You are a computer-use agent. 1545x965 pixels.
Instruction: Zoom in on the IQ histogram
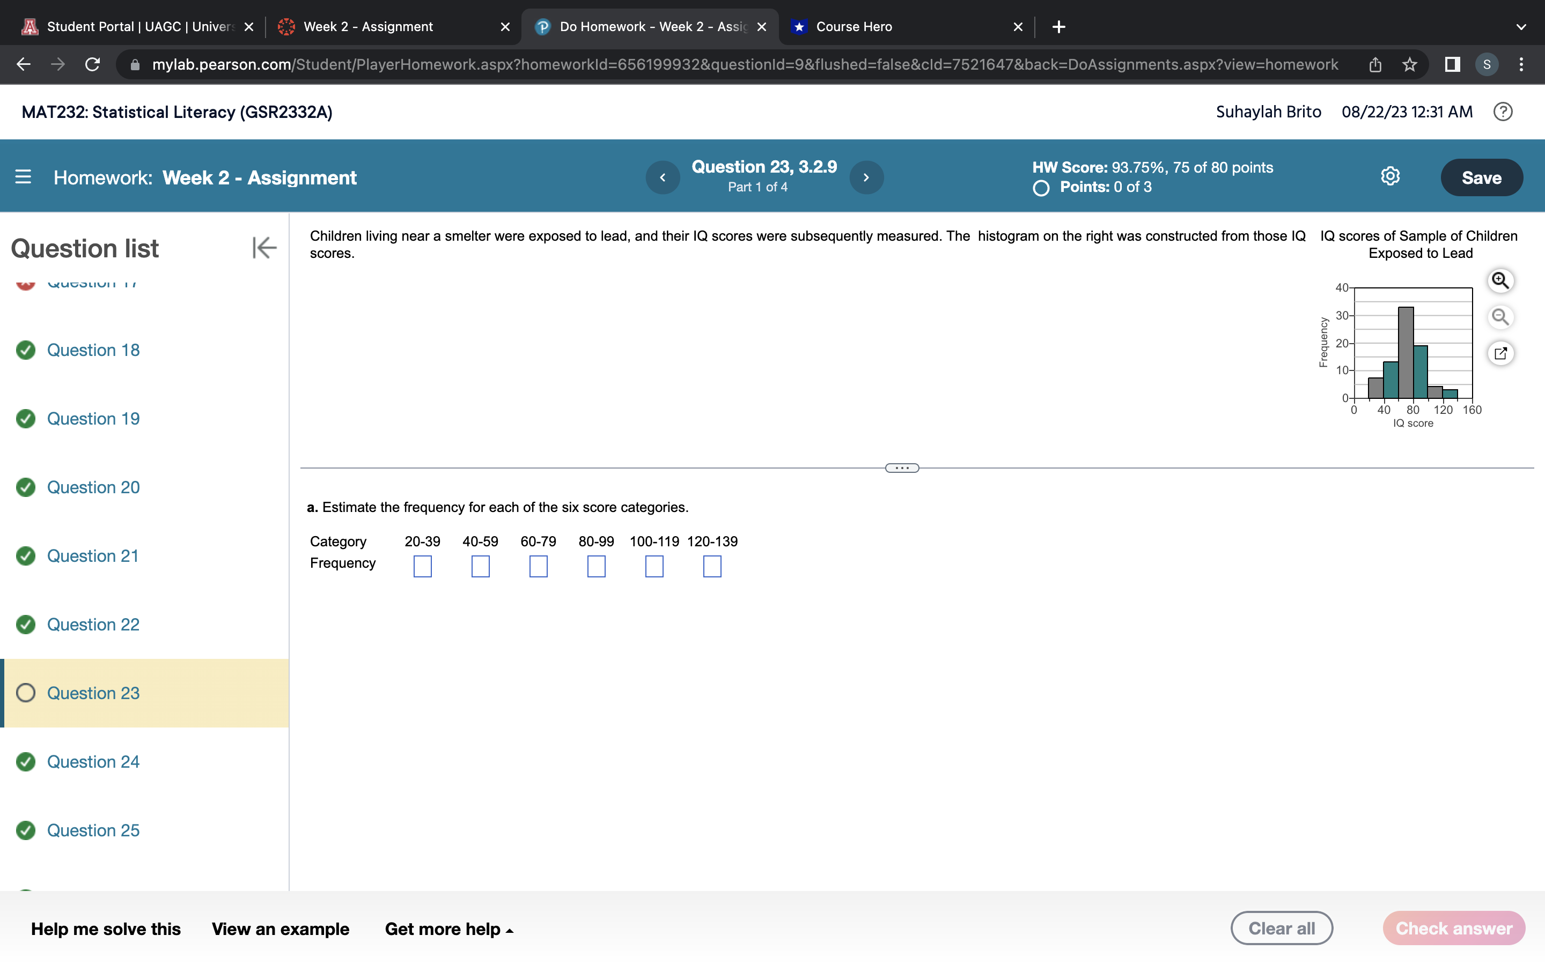point(1500,280)
